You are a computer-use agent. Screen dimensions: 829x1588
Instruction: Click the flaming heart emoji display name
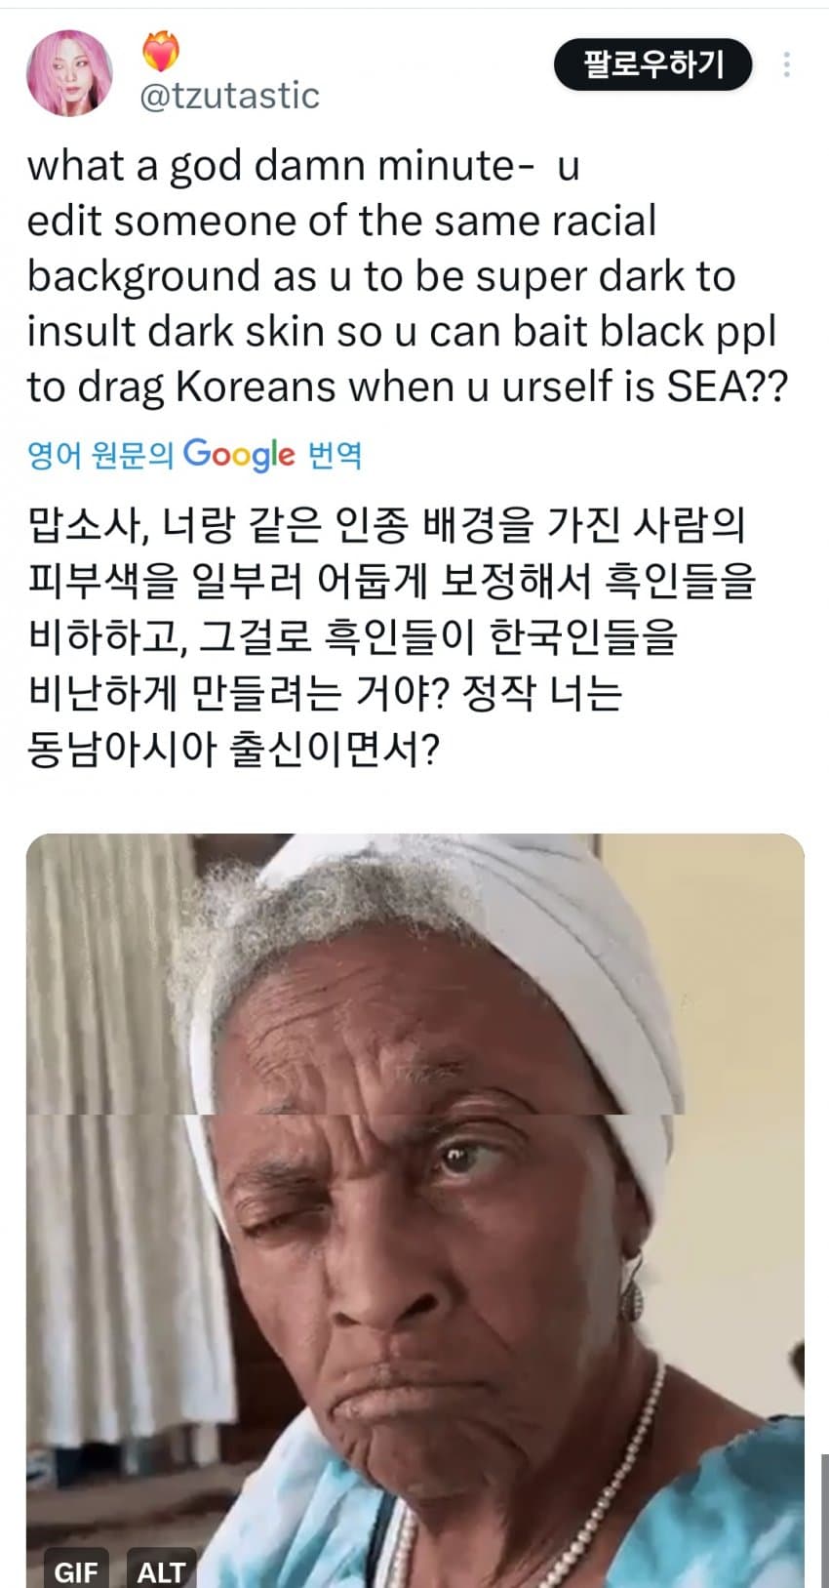(x=161, y=51)
